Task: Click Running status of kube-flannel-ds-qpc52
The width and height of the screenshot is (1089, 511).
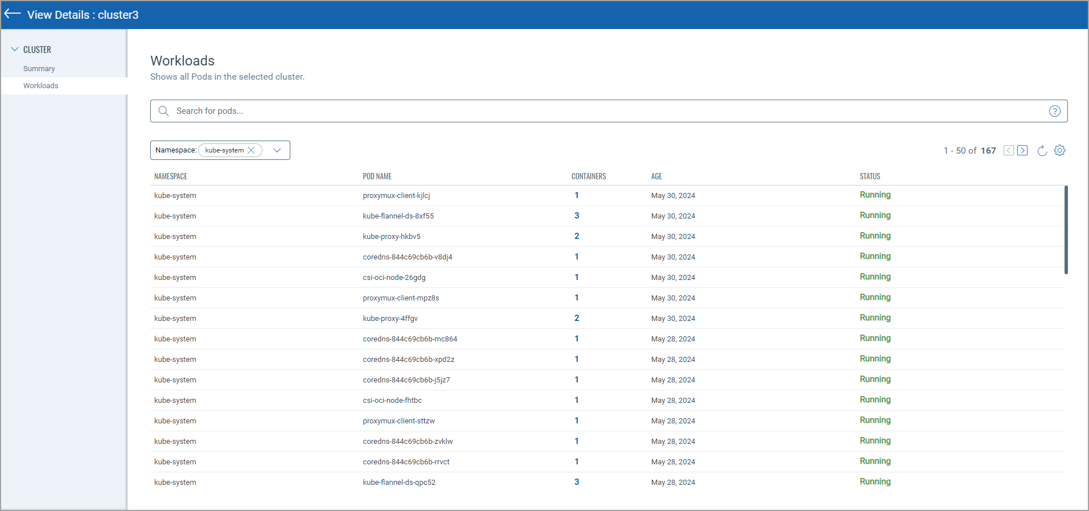Action: coord(875,481)
